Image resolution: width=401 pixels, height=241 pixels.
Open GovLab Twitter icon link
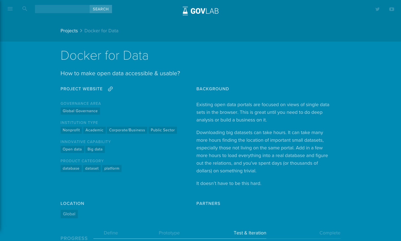point(377,9)
